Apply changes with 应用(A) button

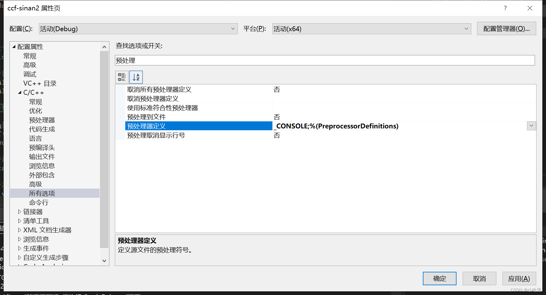coord(519,278)
